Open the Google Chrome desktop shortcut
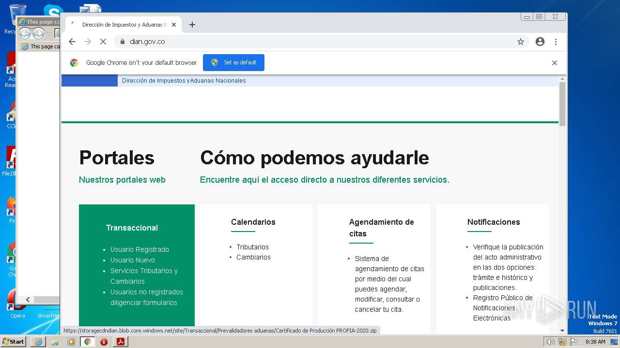 click(12, 260)
